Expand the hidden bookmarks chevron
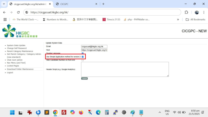The width and height of the screenshot is (208, 117). (178, 20)
